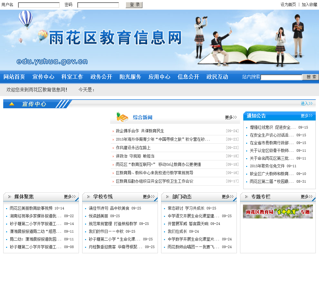The width and height of the screenshot is (319, 290).
Task: Open news 区教育局、教科中心来我校进行教学常规视导
Action: click(155, 173)
